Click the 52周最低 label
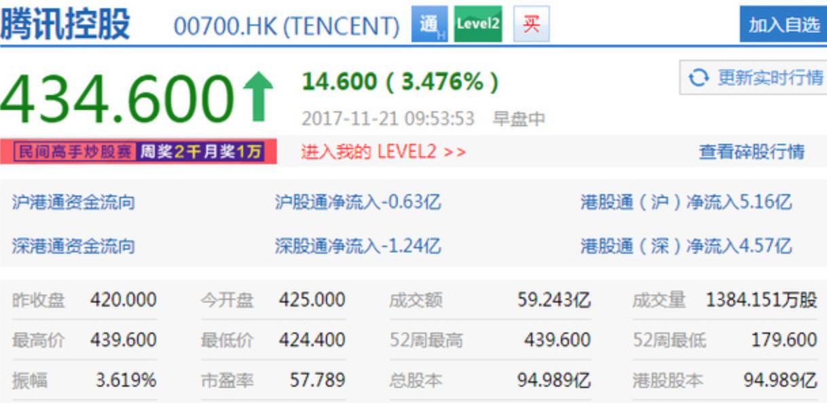Image resolution: width=827 pixels, height=403 pixels. [x=669, y=340]
